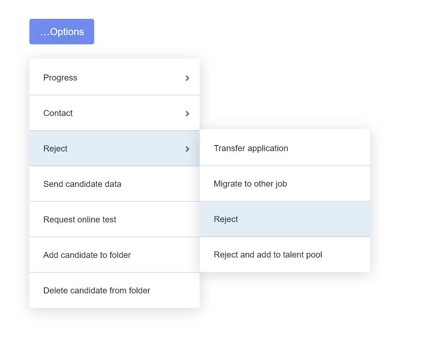This screenshot has width=433, height=337.
Task: Click the right-arrow icon beside Reject
Action: pyautogui.click(x=187, y=149)
